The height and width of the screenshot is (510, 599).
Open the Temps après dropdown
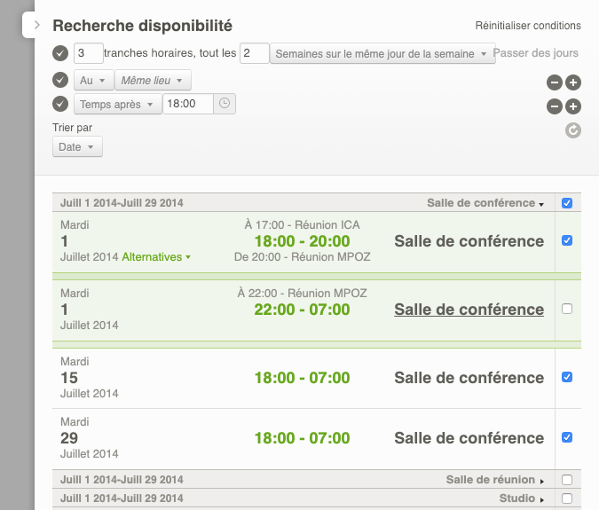click(x=118, y=105)
